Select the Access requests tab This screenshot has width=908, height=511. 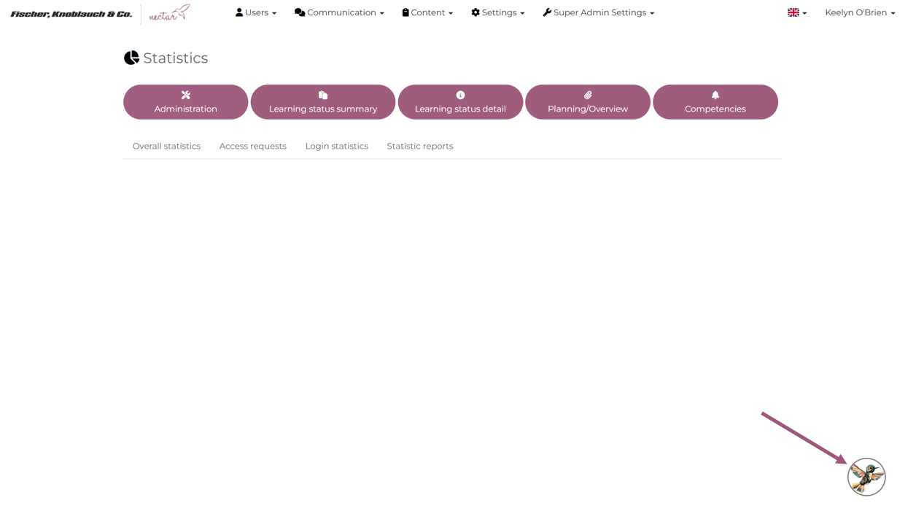(253, 146)
